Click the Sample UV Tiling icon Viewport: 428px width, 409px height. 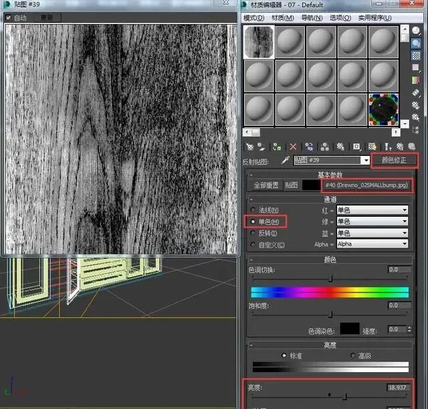[416, 68]
